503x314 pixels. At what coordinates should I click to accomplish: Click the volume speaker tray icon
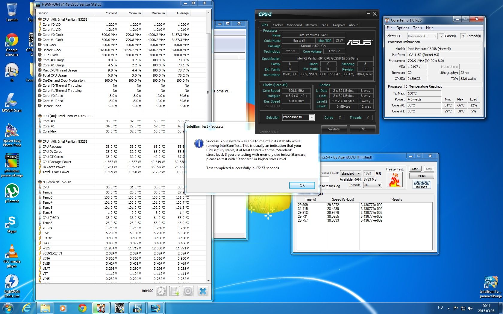point(470,308)
